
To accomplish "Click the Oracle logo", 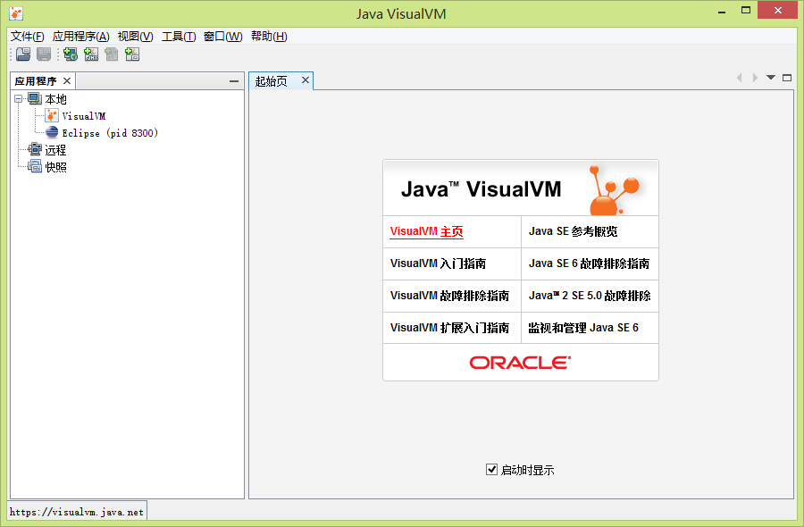I will tap(520, 363).
